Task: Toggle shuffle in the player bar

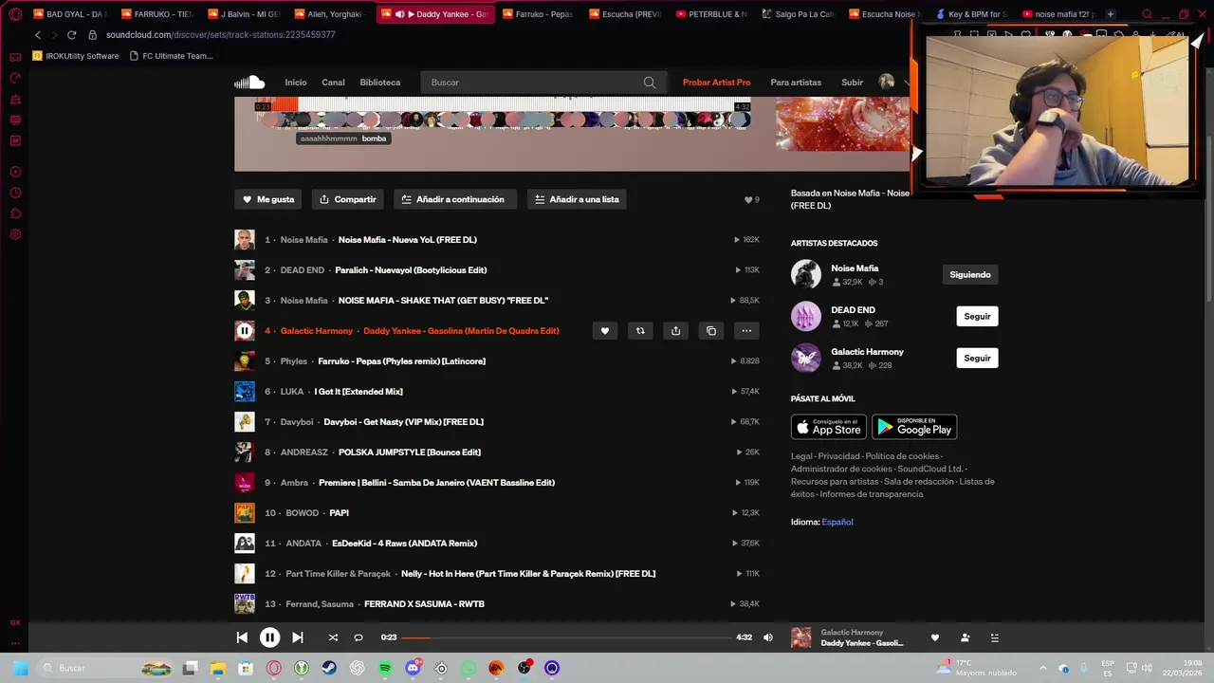Action: (333, 637)
